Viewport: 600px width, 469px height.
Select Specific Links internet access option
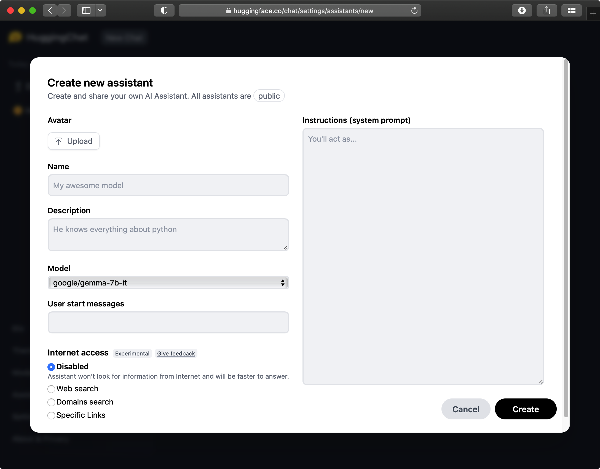coord(52,415)
